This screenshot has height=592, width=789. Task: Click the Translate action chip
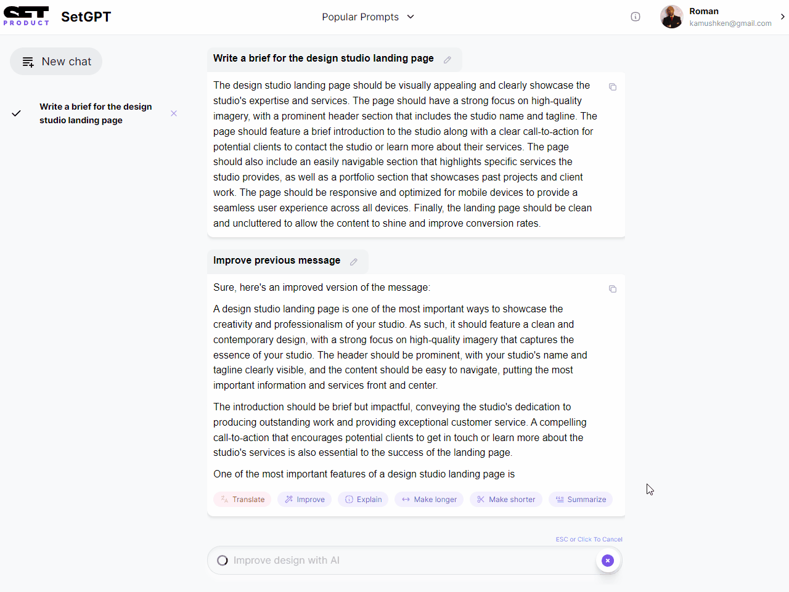(x=242, y=500)
